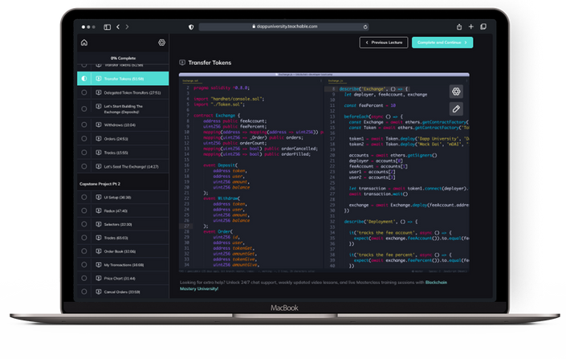566x359 pixels.
Task: Toggle completion circle for Redux
Action: click(84, 210)
